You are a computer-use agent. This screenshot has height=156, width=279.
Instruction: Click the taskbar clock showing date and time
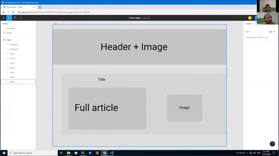(x=266, y=153)
